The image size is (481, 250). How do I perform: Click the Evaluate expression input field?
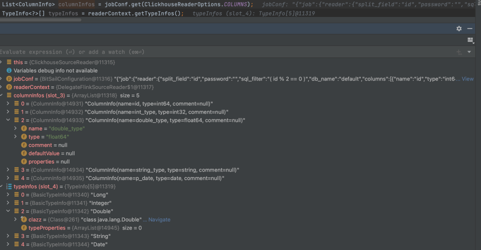coord(178,52)
